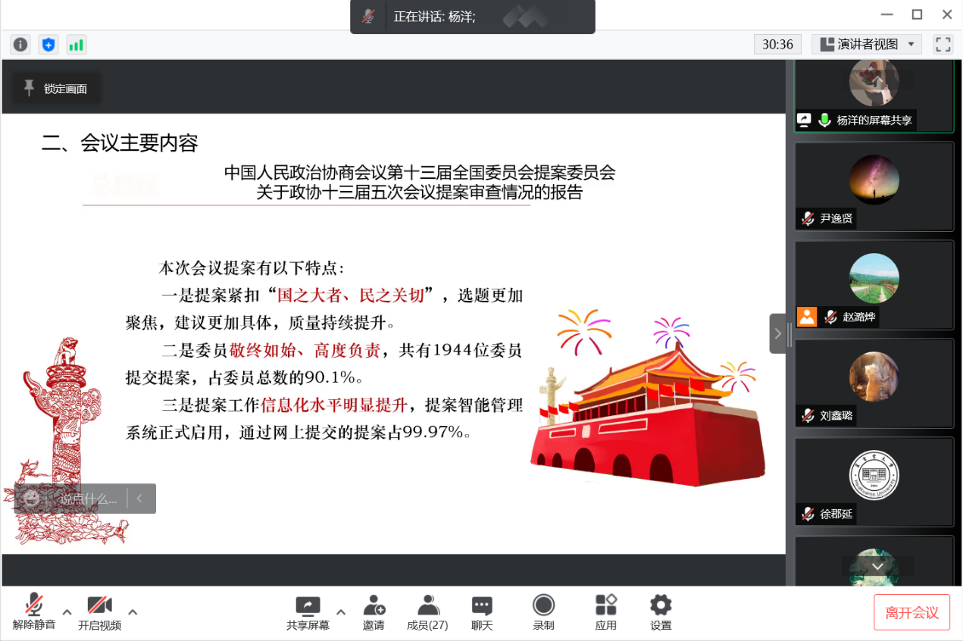963x641 pixels.
Task: Show later participants with the down arrow
Action: [x=877, y=566]
